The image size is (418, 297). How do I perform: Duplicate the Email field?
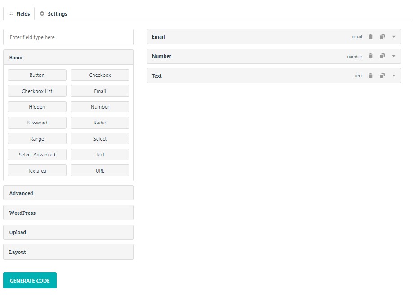pyautogui.click(x=382, y=37)
